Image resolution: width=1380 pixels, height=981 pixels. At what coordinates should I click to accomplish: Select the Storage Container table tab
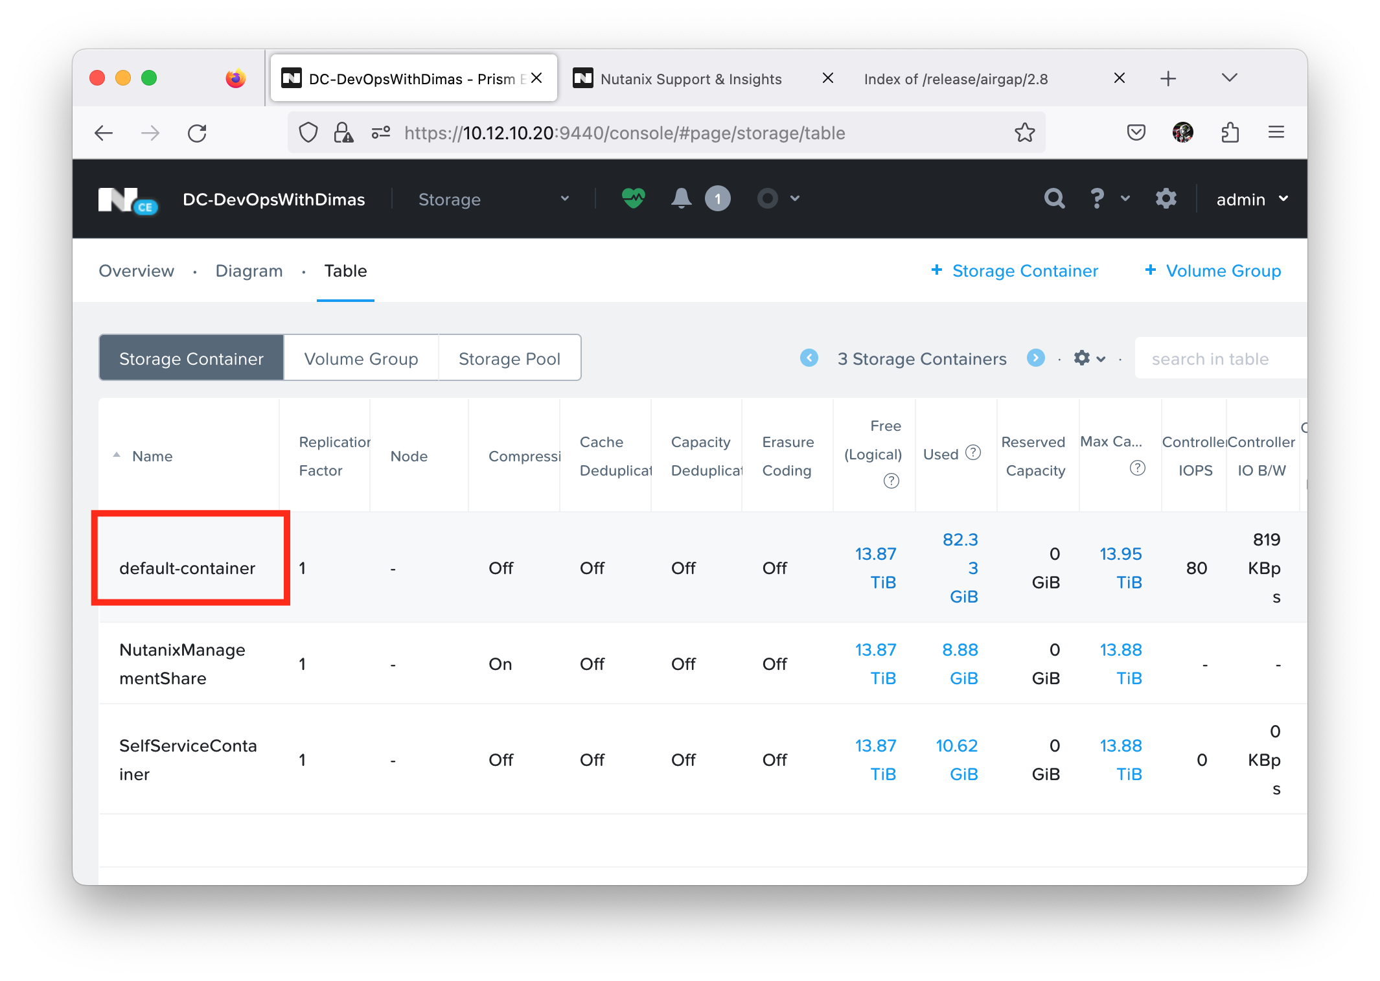[x=191, y=358]
